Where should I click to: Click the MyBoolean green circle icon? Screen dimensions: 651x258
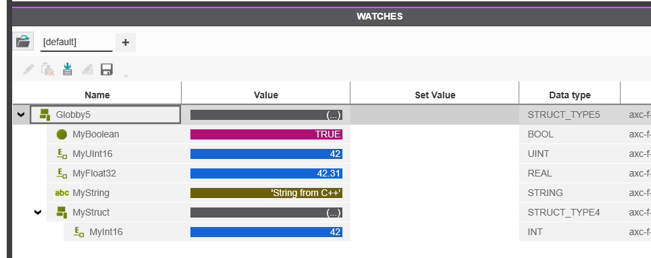pyautogui.click(x=62, y=134)
